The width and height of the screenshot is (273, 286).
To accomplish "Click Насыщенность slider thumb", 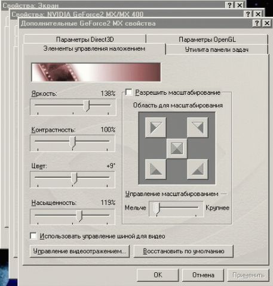I will (x=79, y=216).
